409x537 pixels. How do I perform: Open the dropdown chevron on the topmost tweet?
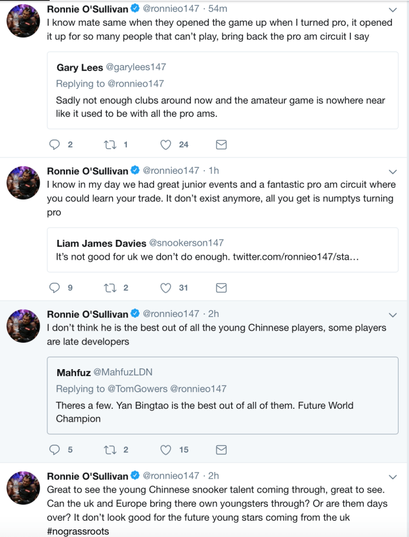393,9
